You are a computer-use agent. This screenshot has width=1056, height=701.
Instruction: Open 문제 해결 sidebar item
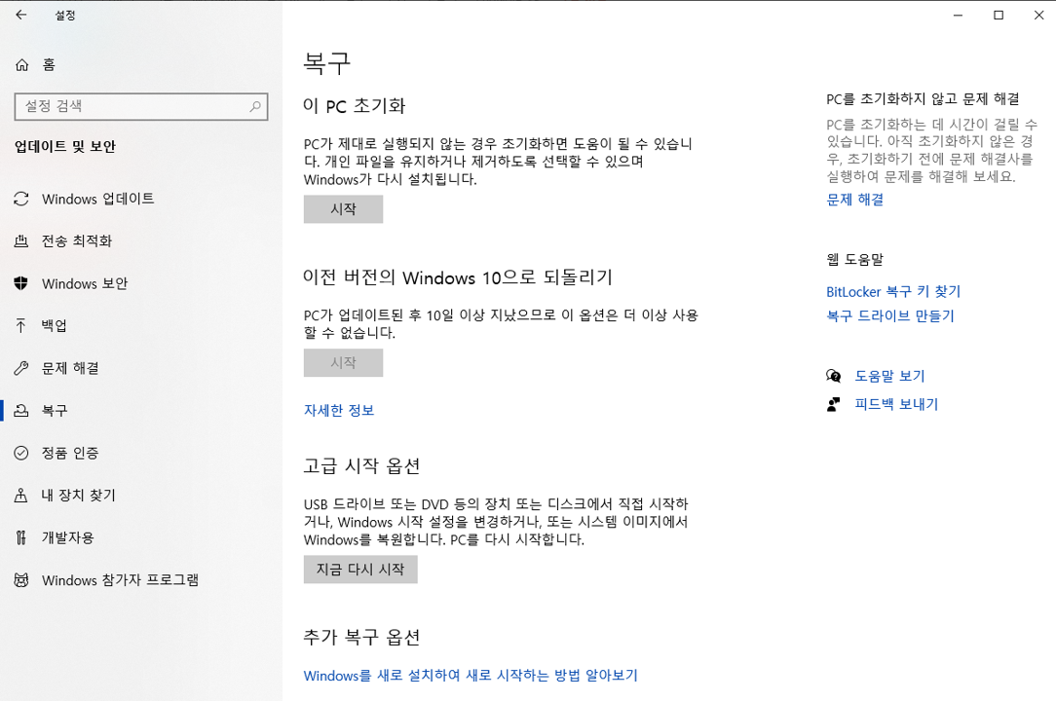point(70,368)
